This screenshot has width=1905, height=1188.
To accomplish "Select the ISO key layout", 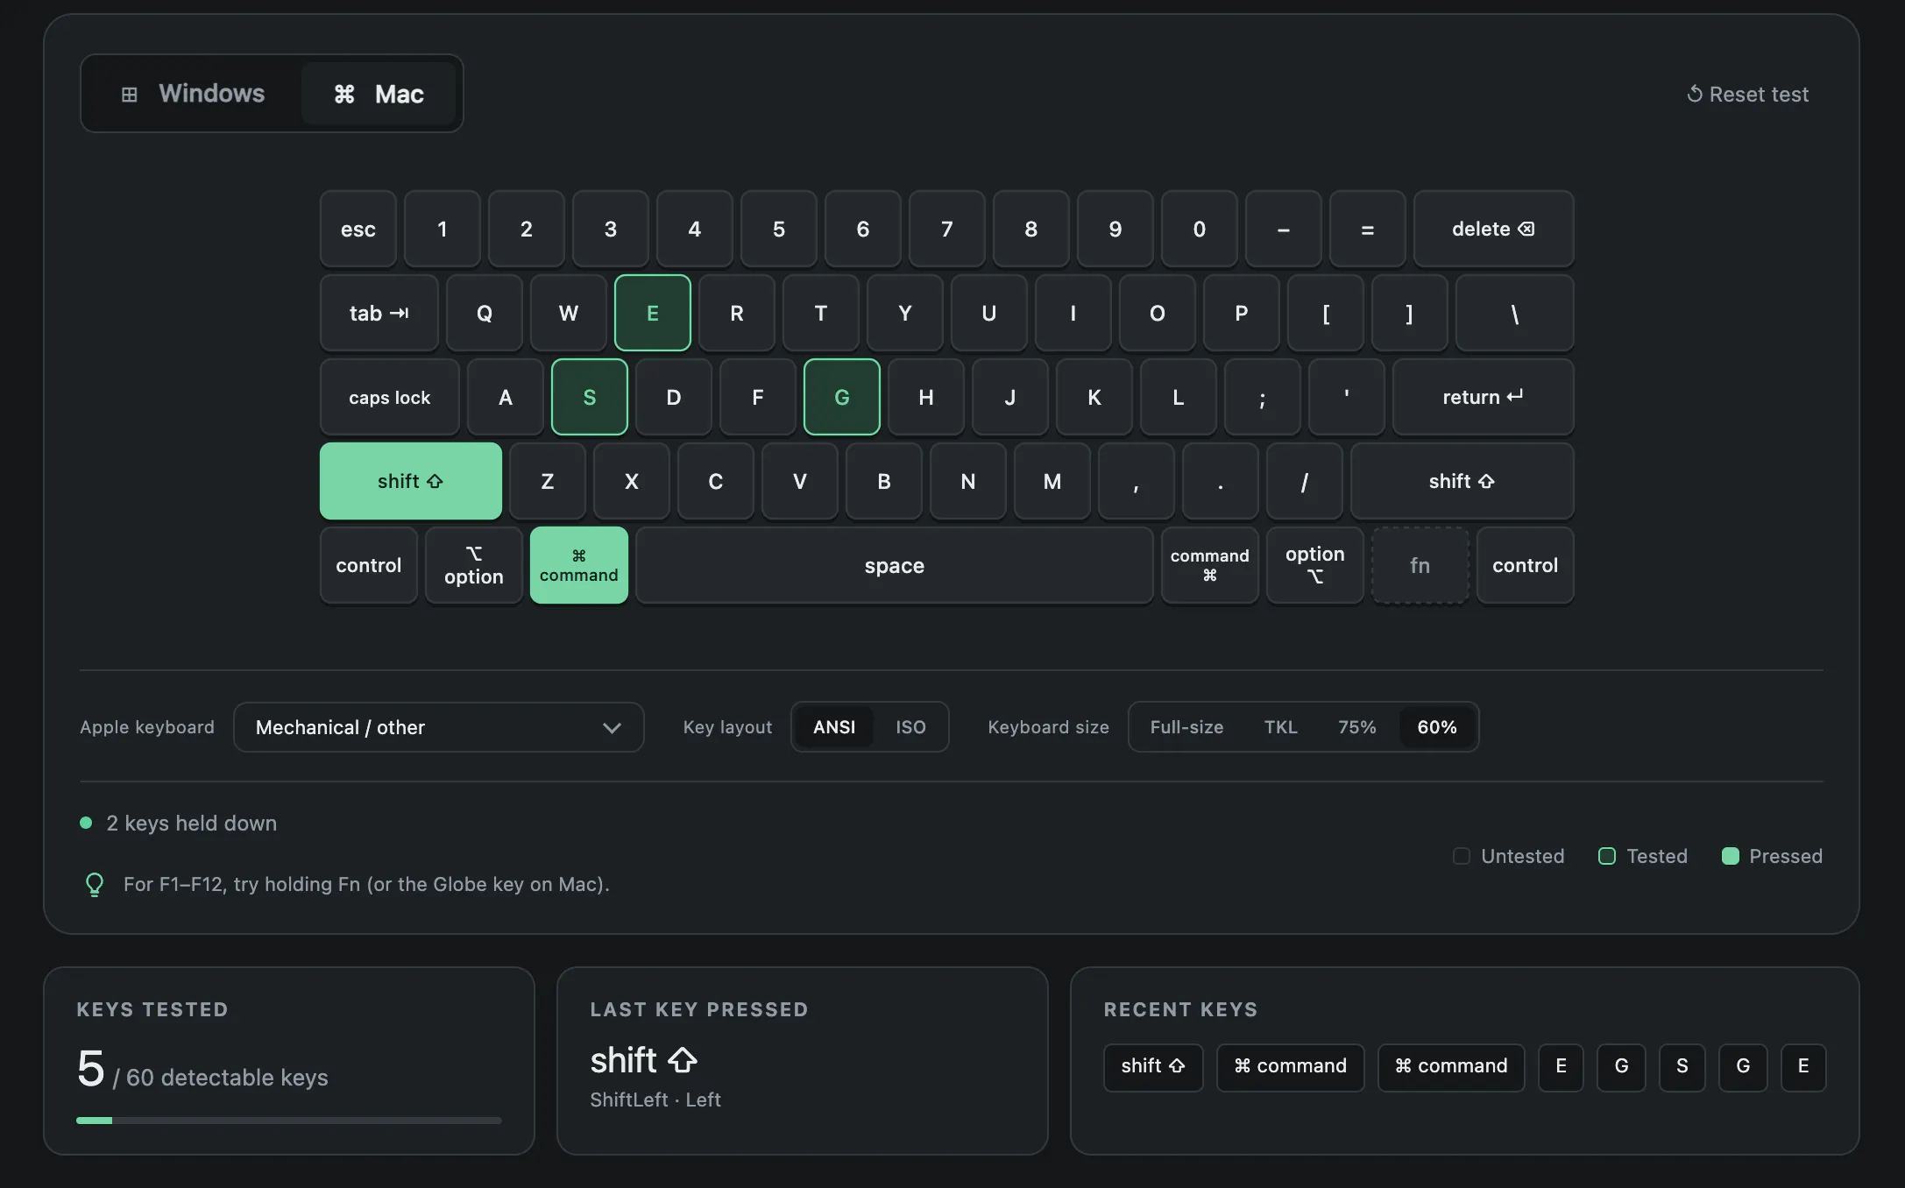I will point(910,727).
